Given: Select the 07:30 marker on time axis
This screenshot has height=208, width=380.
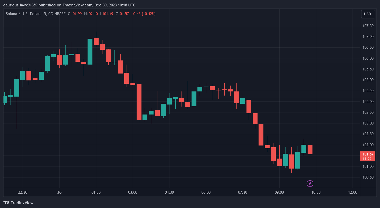Looking at the screenshot, I should click(x=243, y=192).
